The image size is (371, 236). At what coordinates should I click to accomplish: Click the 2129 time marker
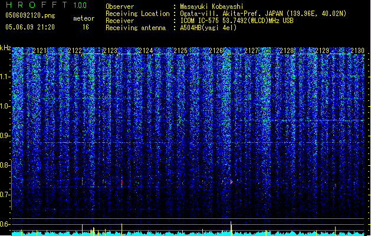pyautogui.click(x=322, y=50)
